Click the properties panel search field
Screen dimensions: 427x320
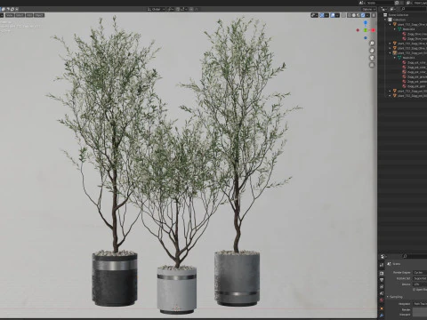click(x=415, y=256)
